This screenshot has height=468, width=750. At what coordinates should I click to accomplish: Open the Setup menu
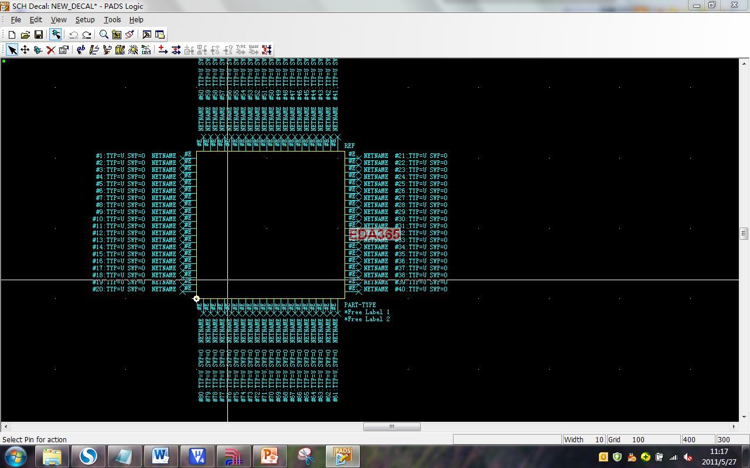coord(85,19)
